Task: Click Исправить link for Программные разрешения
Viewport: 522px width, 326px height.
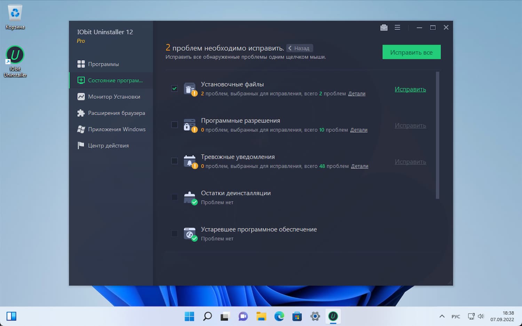Action: click(410, 125)
